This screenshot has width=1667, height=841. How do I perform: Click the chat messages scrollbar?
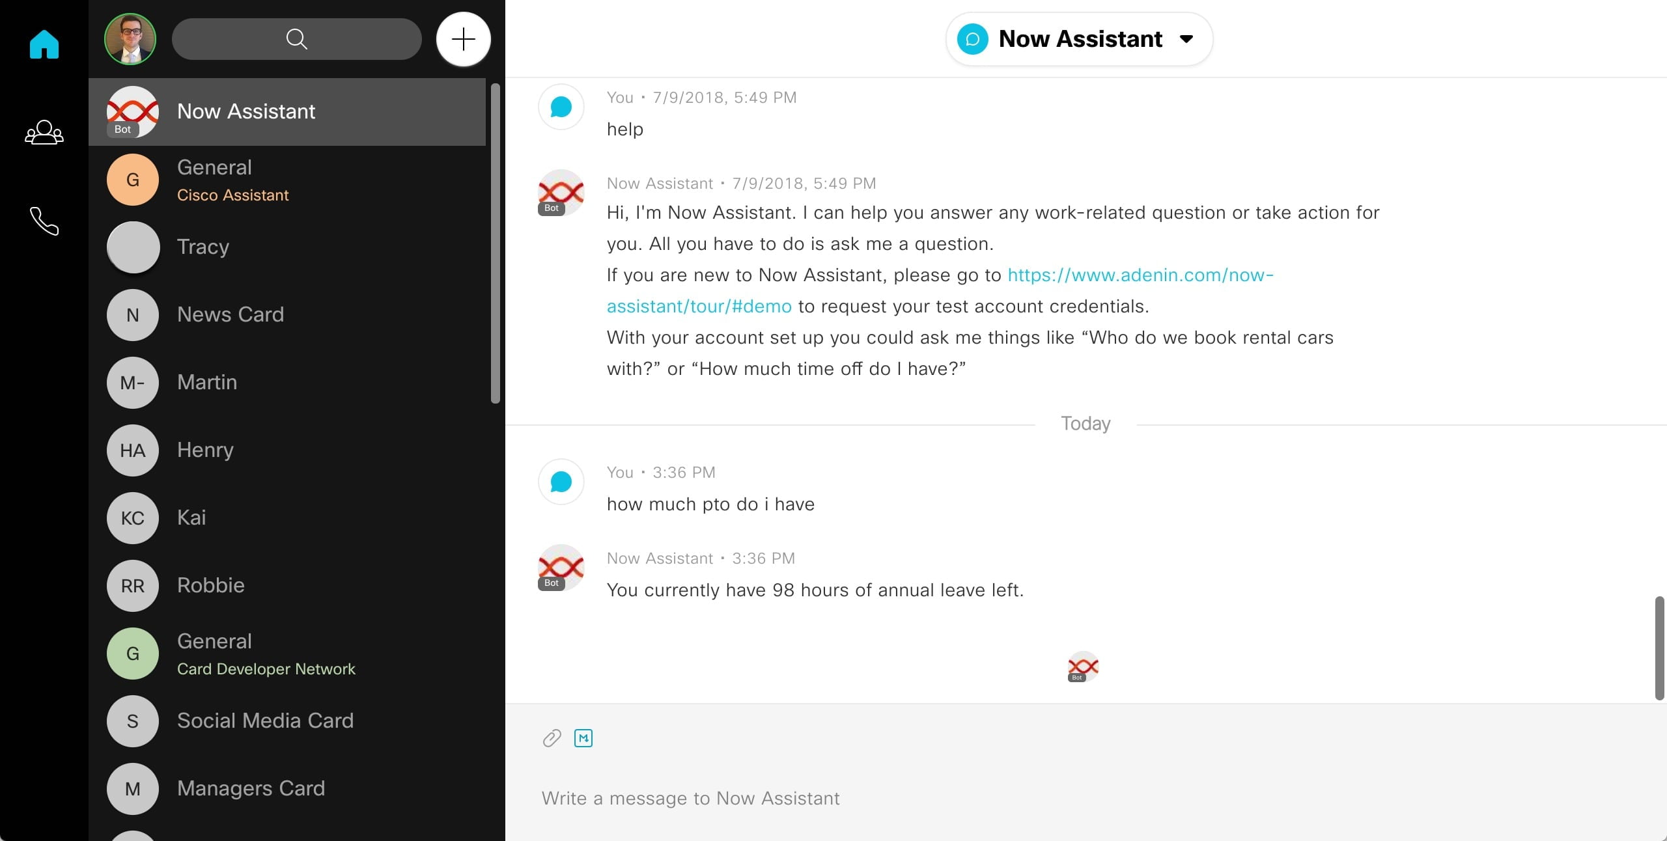[x=1659, y=648]
